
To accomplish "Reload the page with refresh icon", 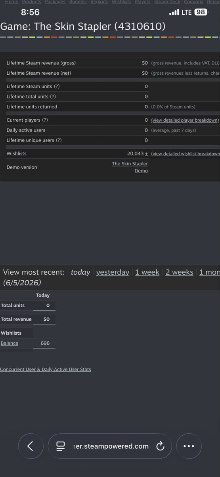I will coord(160,446).
